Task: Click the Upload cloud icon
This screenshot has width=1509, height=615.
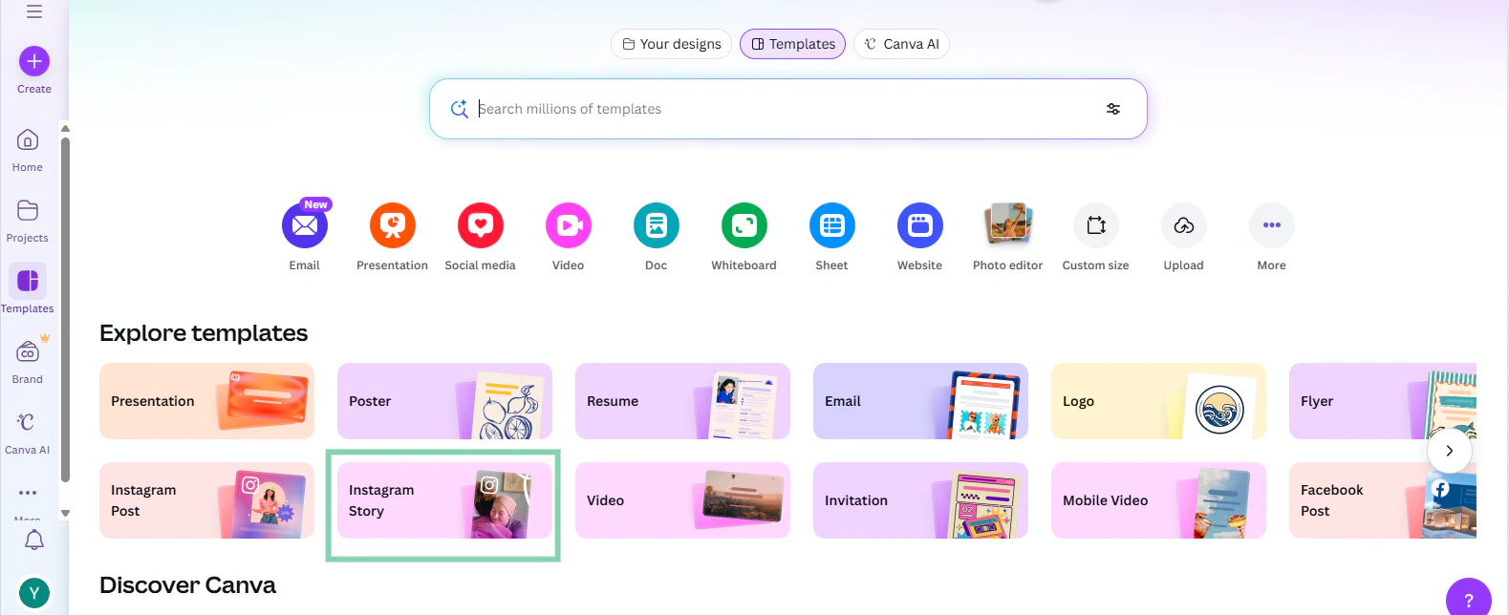Action: coord(1184,225)
